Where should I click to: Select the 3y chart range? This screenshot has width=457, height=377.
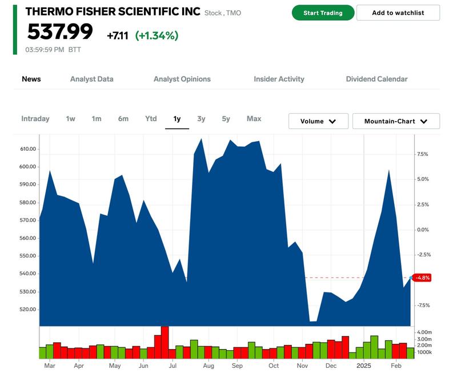coord(201,119)
